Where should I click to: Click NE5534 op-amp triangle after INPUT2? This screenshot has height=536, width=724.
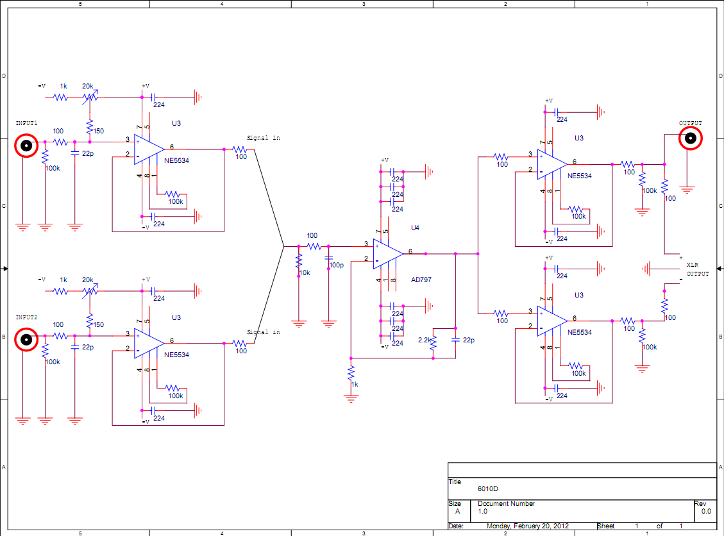tap(149, 343)
